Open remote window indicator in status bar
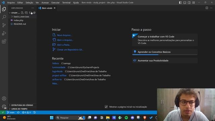 coord(3,112)
